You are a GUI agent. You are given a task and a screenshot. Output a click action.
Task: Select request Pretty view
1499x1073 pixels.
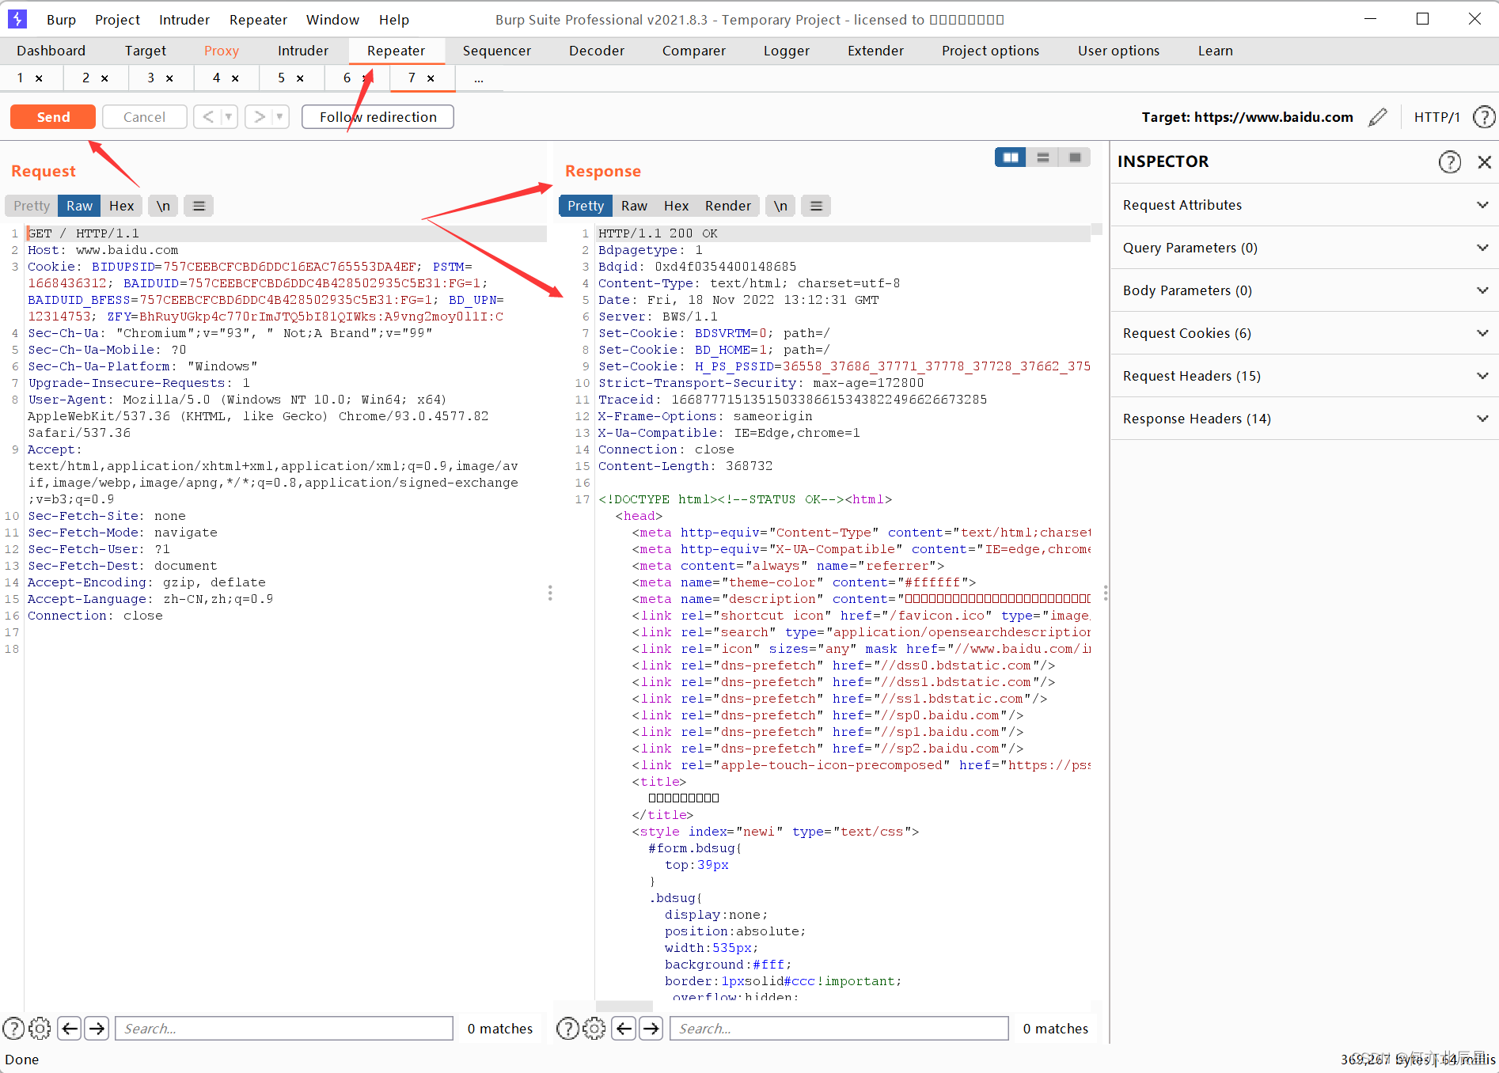32,206
